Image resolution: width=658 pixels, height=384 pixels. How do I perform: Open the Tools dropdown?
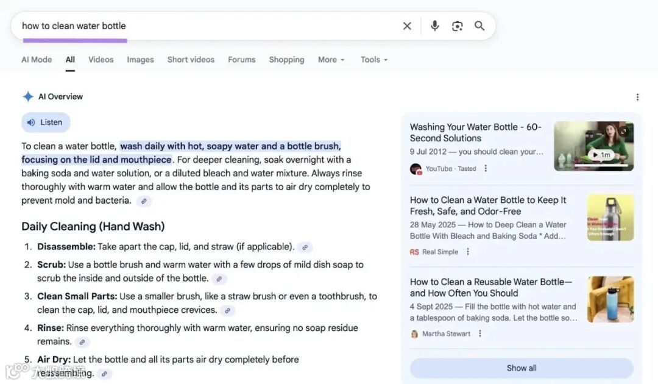point(373,60)
